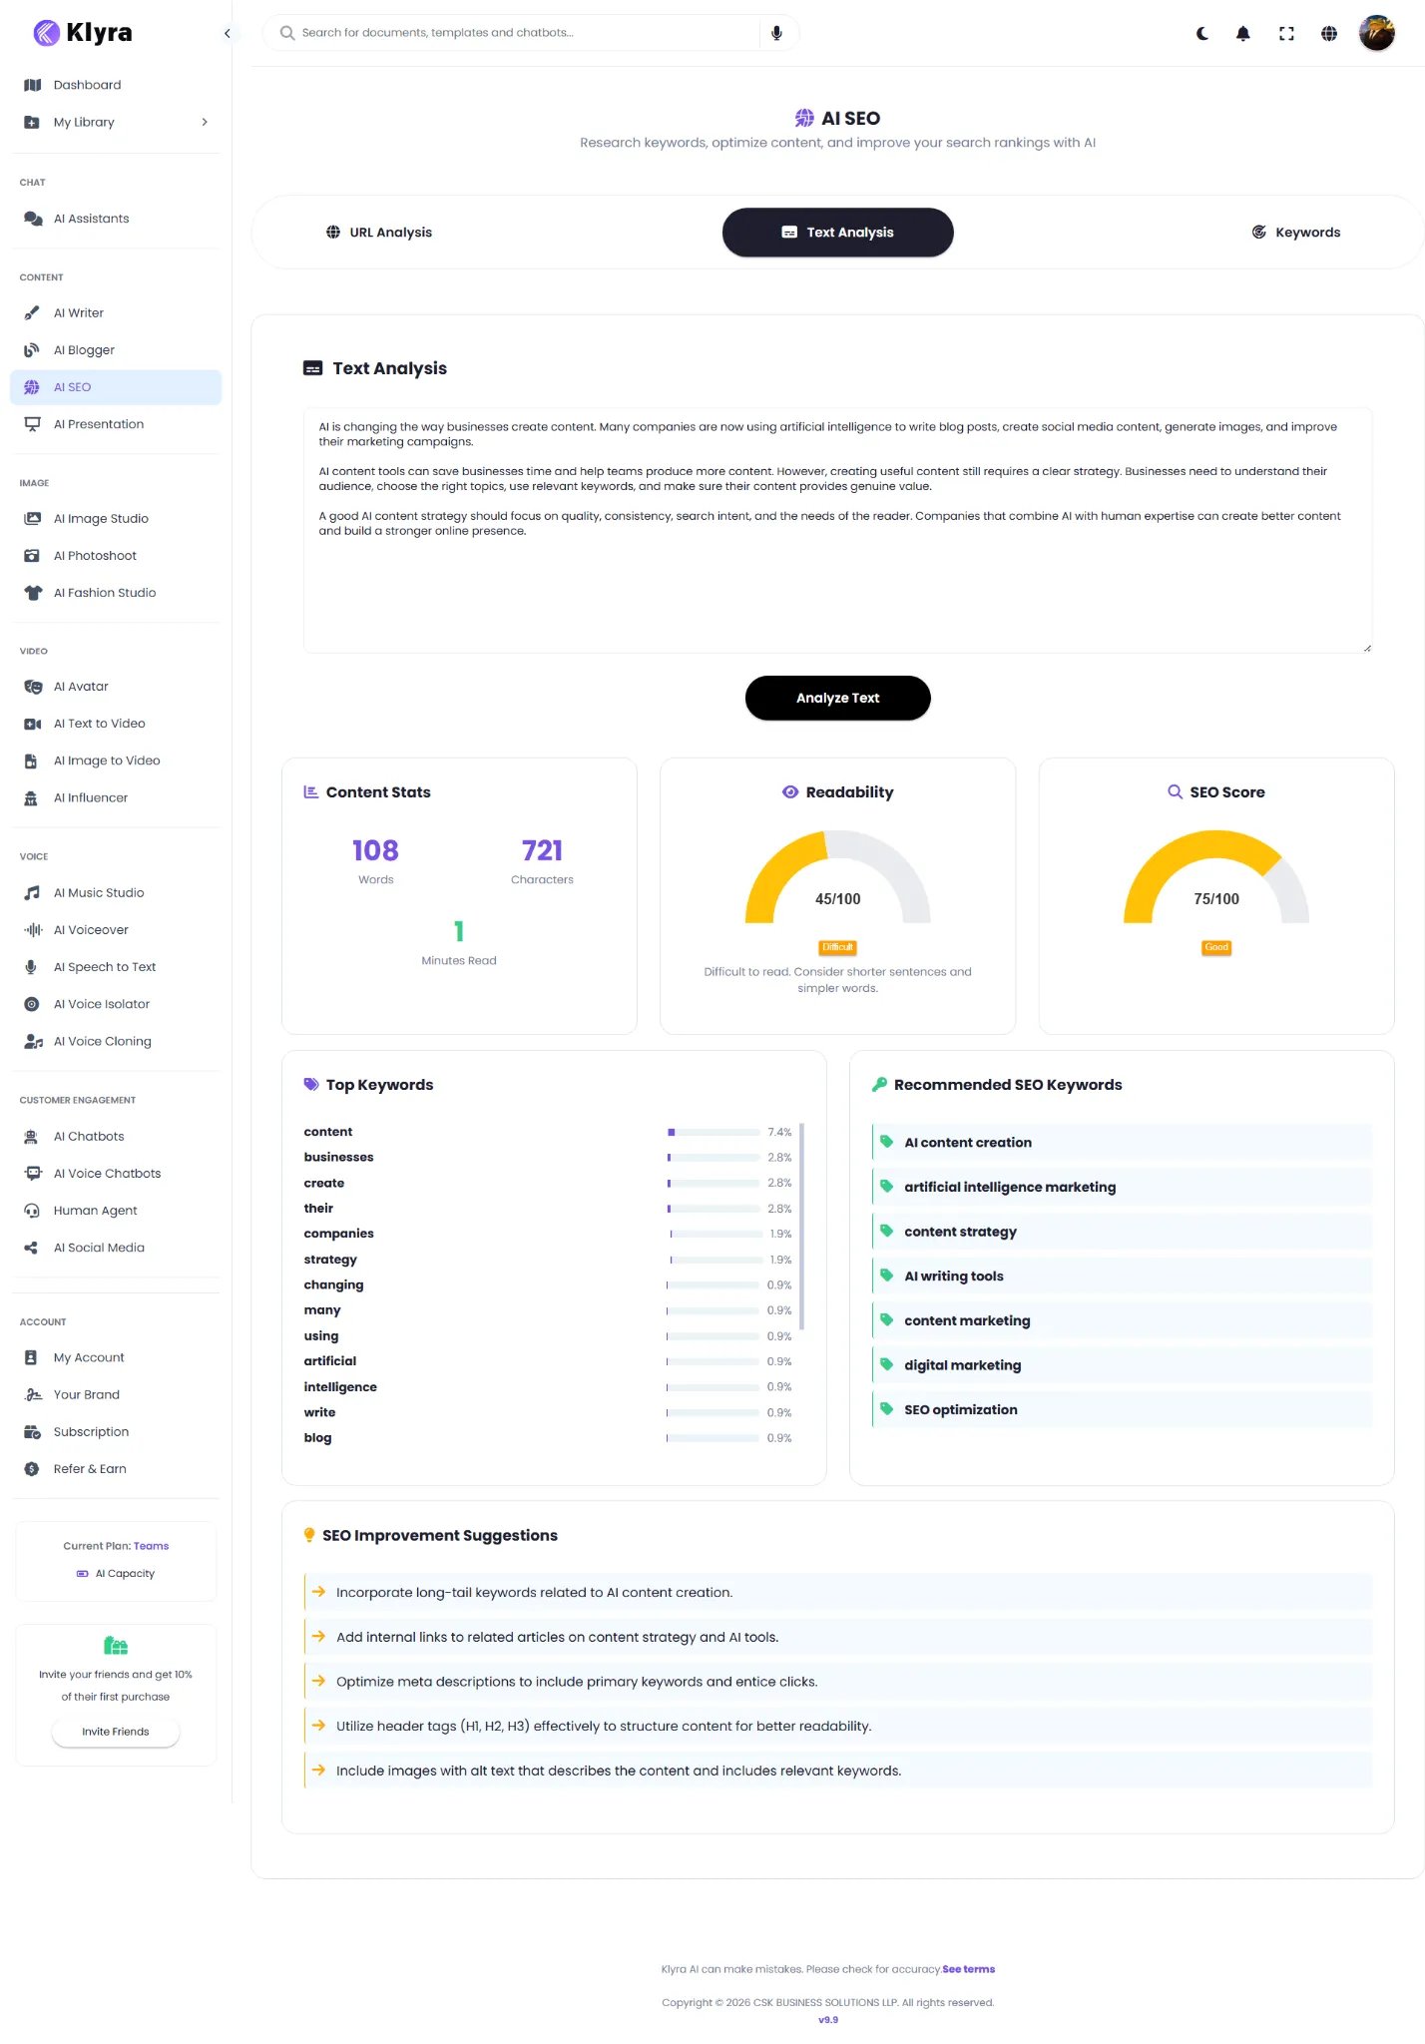
Task: Open language globe icon in header
Action: pyautogui.click(x=1329, y=33)
